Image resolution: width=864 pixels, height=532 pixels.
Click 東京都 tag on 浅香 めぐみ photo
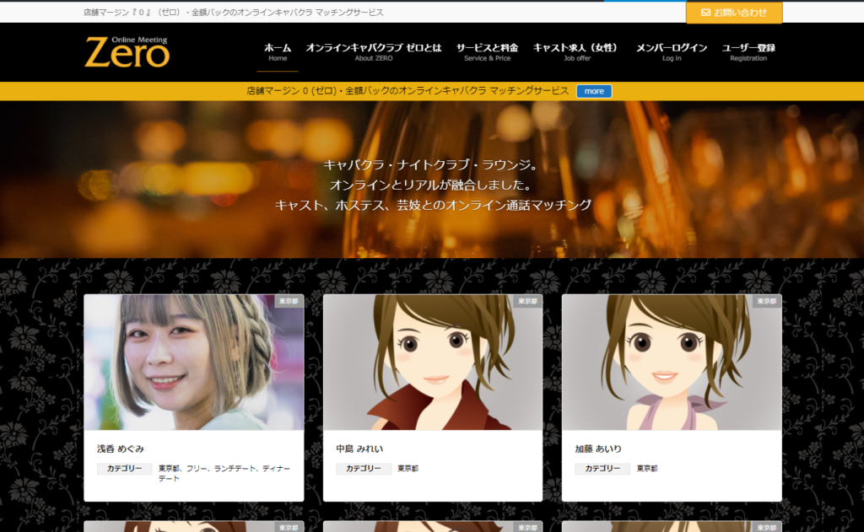[289, 301]
